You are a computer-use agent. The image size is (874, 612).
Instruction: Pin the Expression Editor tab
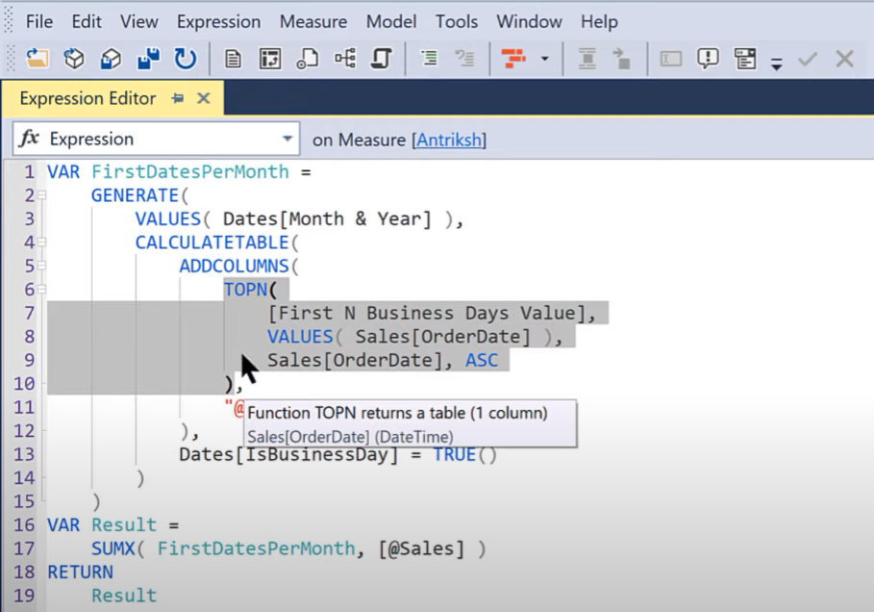click(178, 99)
